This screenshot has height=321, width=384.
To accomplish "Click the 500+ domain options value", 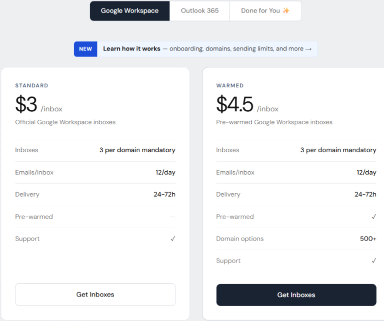I will point(368,239).
